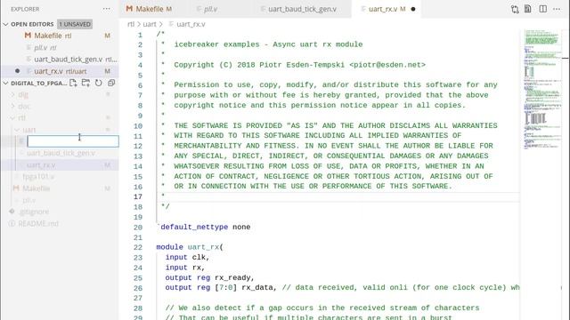Click the "input clk," line

pos(188,257)
